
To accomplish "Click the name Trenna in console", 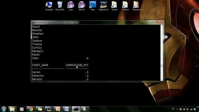I will click(37, 44).
